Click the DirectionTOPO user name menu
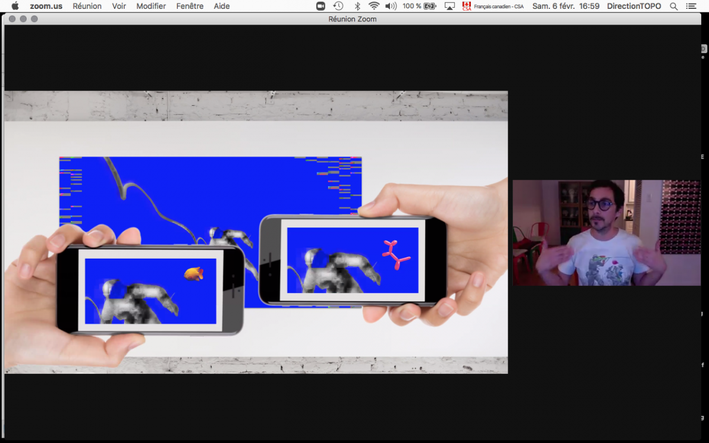The height and width of the screenshot is (443, 709). coord(634,6)
